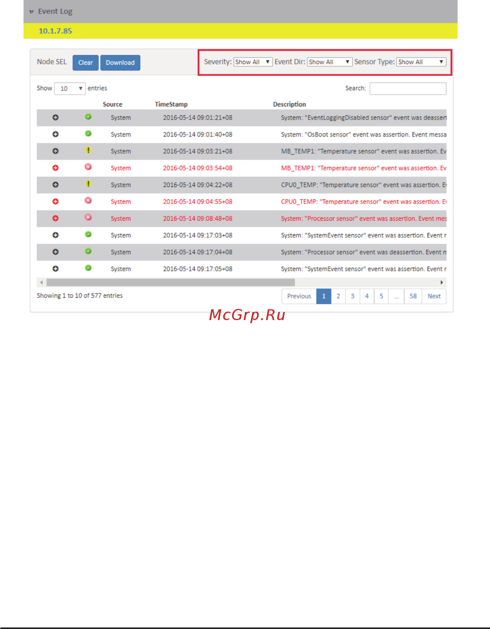This screenshot has width=490, height=629.
Task: Expand row with timestamp 09:17:03 using plus icon
Action: click(x=56, y=235)
